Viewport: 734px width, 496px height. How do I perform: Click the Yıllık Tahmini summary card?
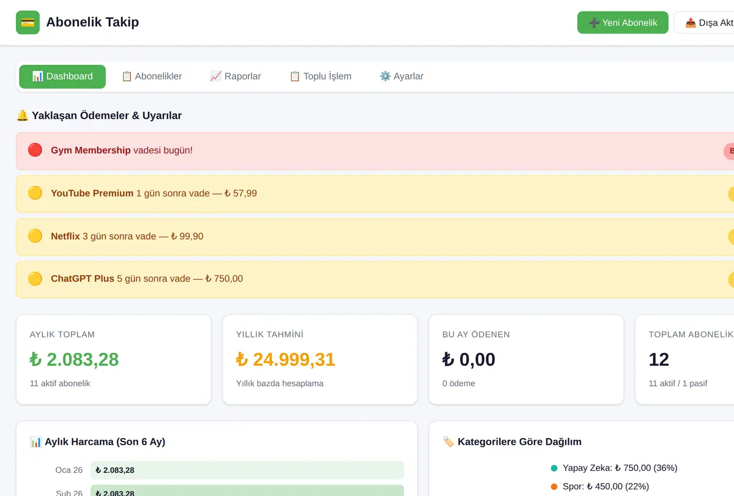pos(320,360)
